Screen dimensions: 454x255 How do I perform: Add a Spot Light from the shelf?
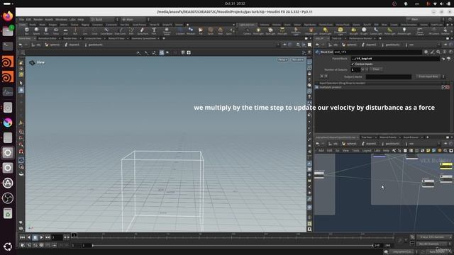(270, 31)
